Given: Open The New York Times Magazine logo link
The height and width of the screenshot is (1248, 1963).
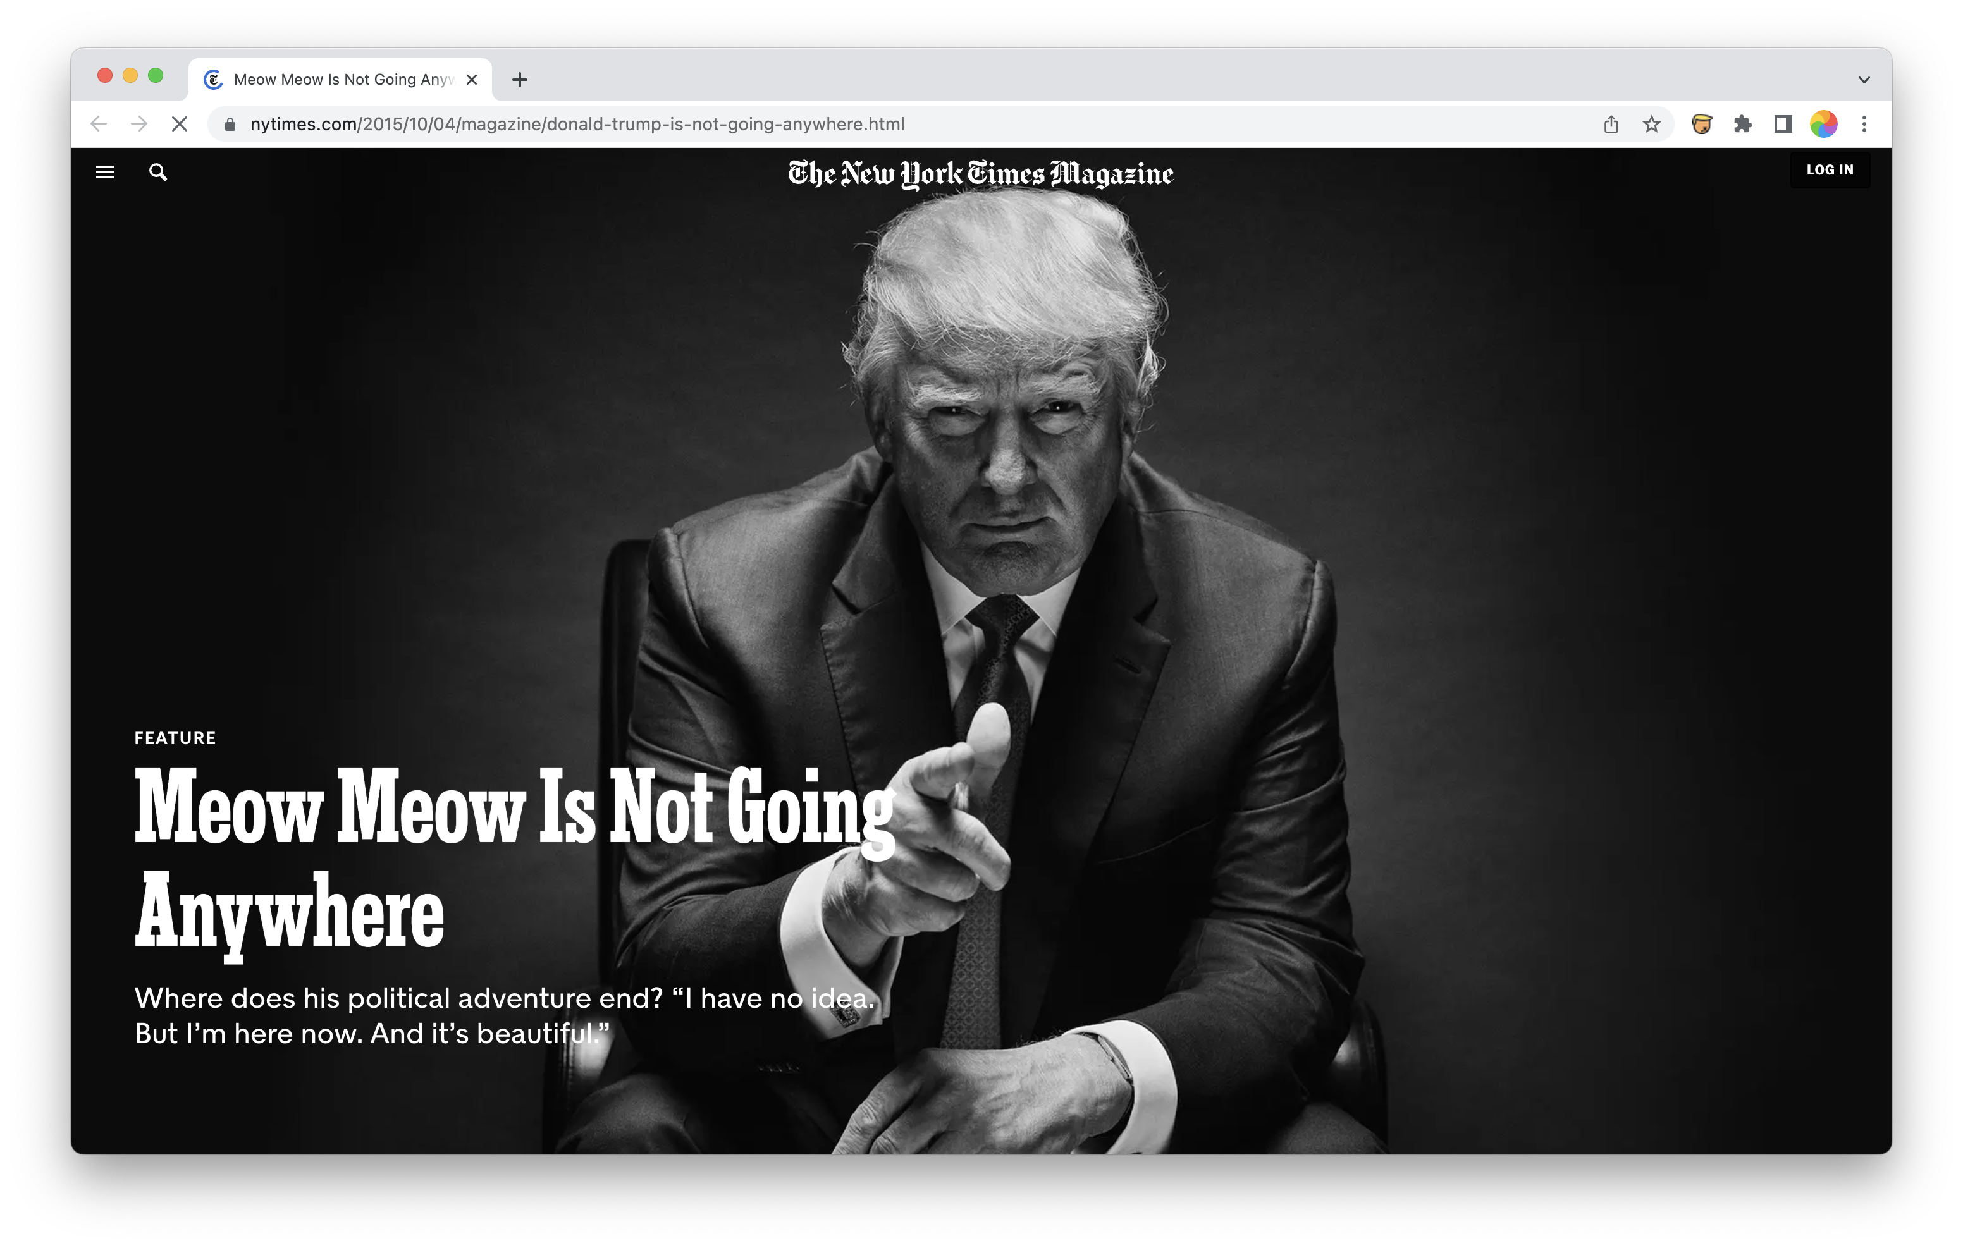Looking at the screenshot, I should [x=981, y=174].
